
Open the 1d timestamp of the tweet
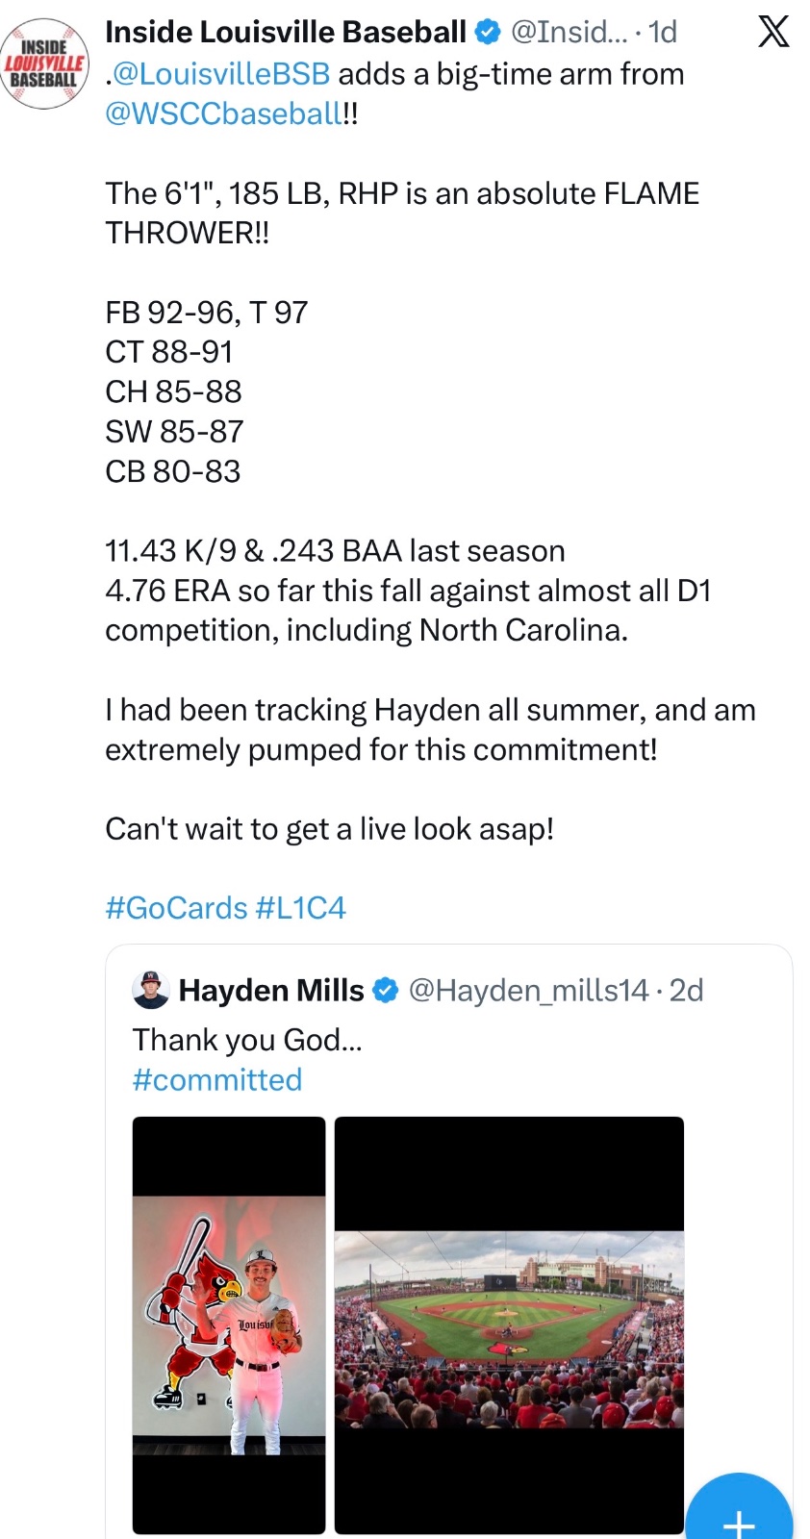click(x=663, y=32)
